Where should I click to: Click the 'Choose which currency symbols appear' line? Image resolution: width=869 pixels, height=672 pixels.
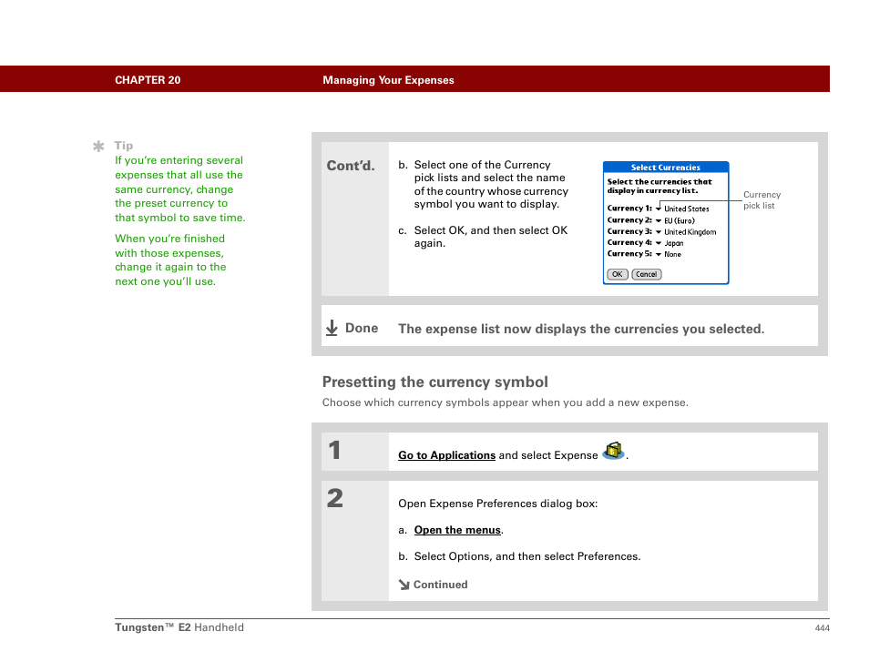(x=505, y=402)
